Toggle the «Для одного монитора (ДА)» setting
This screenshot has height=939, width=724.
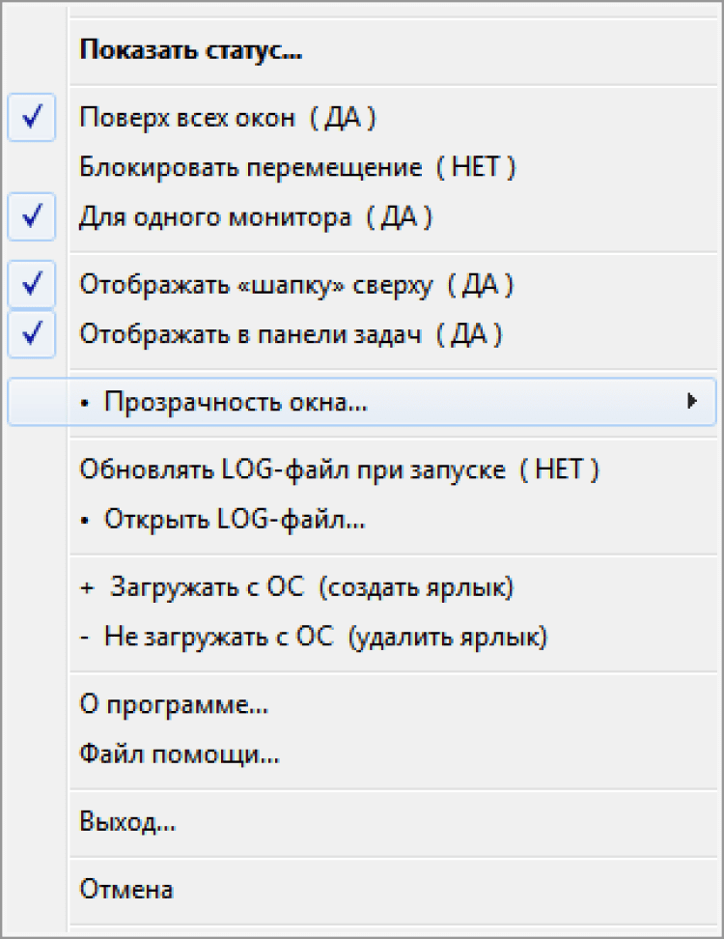pos(256,218)
